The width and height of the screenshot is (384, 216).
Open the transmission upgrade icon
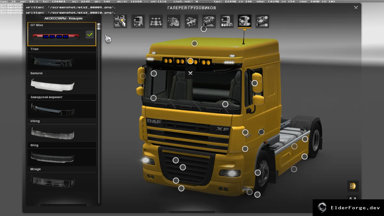191,21
